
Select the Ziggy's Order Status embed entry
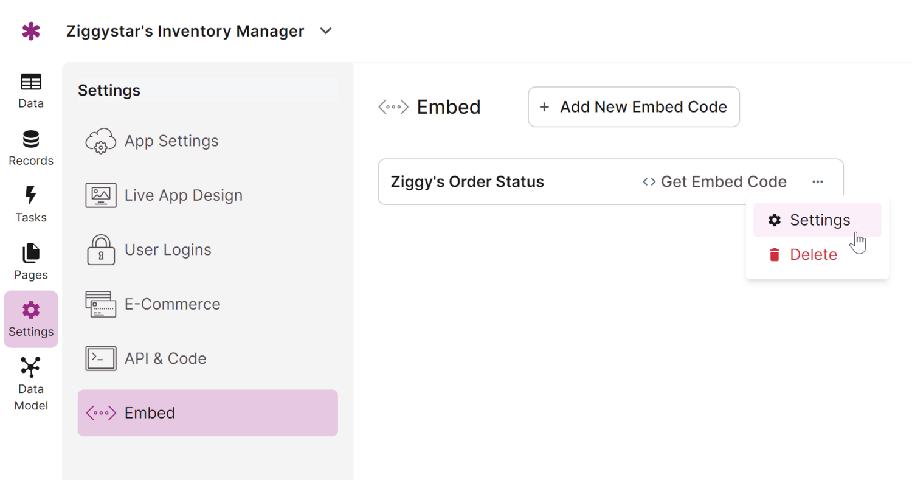coord(467,181)
